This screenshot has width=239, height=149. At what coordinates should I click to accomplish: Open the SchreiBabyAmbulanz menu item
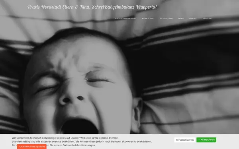click(125, 19)
